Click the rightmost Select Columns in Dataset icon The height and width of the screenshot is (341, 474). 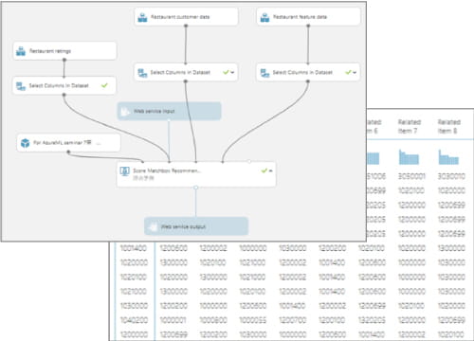pos(264,73)
